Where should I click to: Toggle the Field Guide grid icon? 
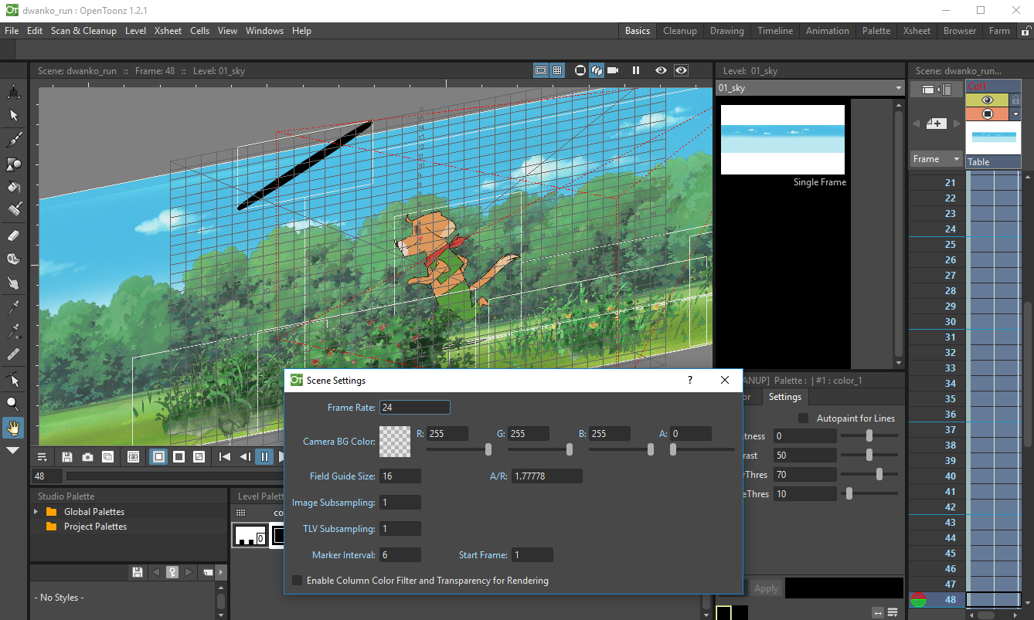coord(557,70)
